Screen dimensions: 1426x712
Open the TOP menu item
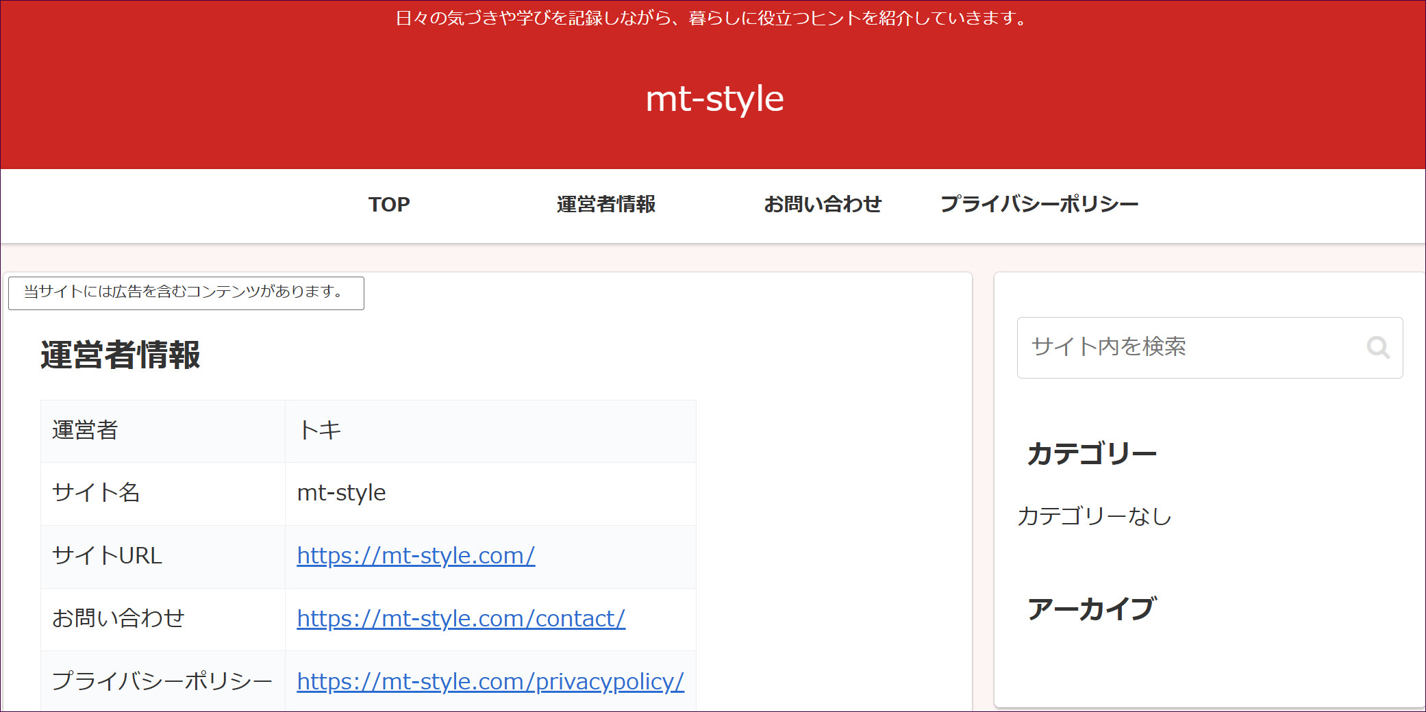tap(389, 204)
